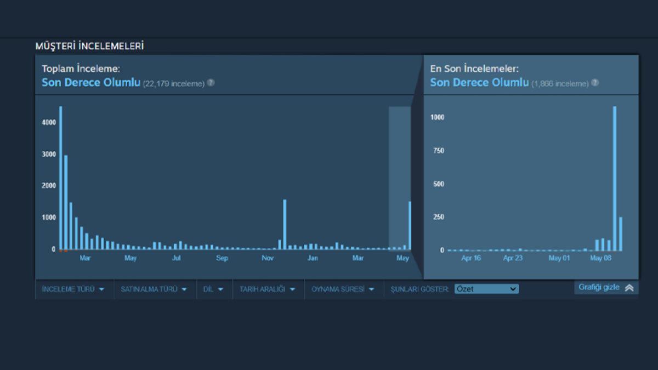Screen dimensions: 658x370
Task: Click the help icon beside 1,866 inceleme
Action: click(x=594, y=83)
